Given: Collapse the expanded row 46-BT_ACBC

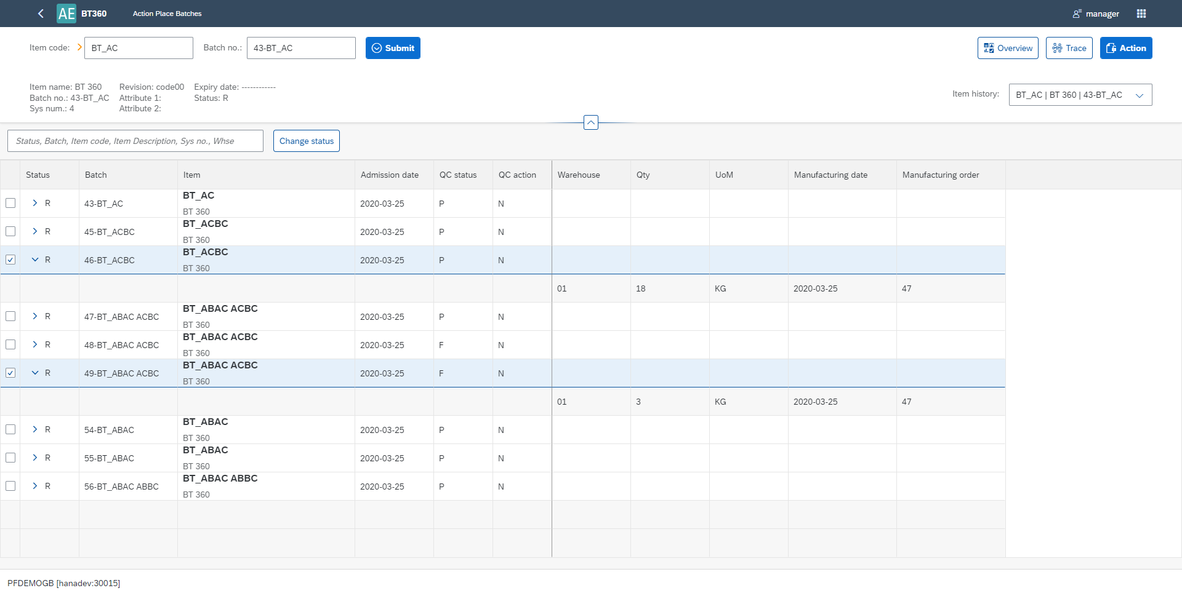Looking at the screenshot, I should click(35, 259).
